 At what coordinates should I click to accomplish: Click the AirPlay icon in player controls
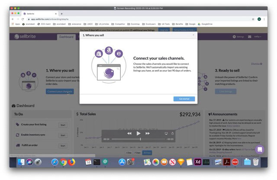click(x=166, y=133)
